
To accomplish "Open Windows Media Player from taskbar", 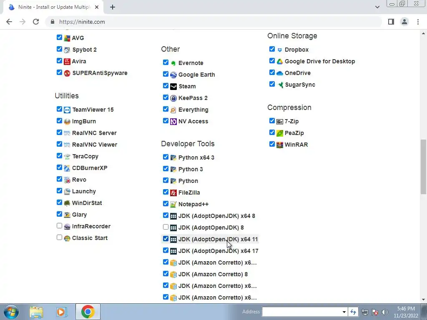I will click(x=62, y=312).
